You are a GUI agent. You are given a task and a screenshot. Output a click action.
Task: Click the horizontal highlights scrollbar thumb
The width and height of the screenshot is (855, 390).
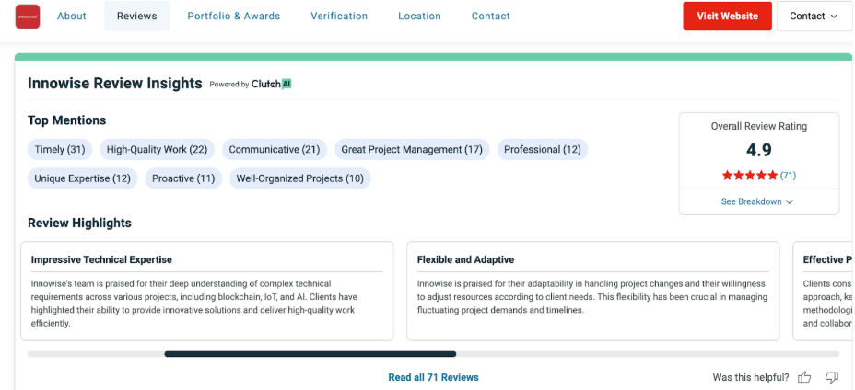tap(310, 354)
